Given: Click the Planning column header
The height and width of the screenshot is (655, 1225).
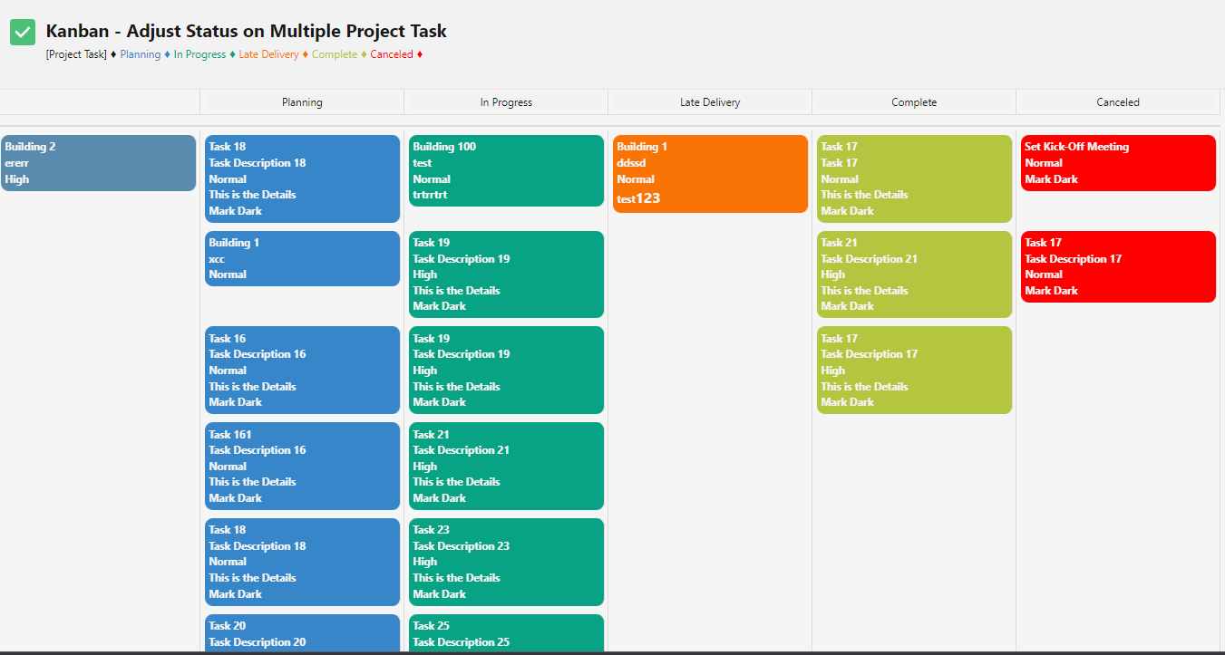Looking at the screenshot, I should [302, 101].
